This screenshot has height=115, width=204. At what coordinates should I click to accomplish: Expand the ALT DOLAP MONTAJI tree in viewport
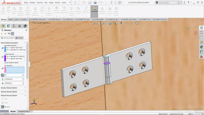point(30,23)
